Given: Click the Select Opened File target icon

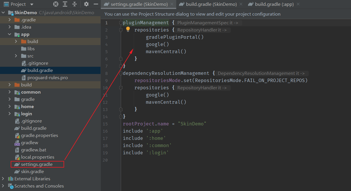Looking at the screenshot, I should [56, 4].
